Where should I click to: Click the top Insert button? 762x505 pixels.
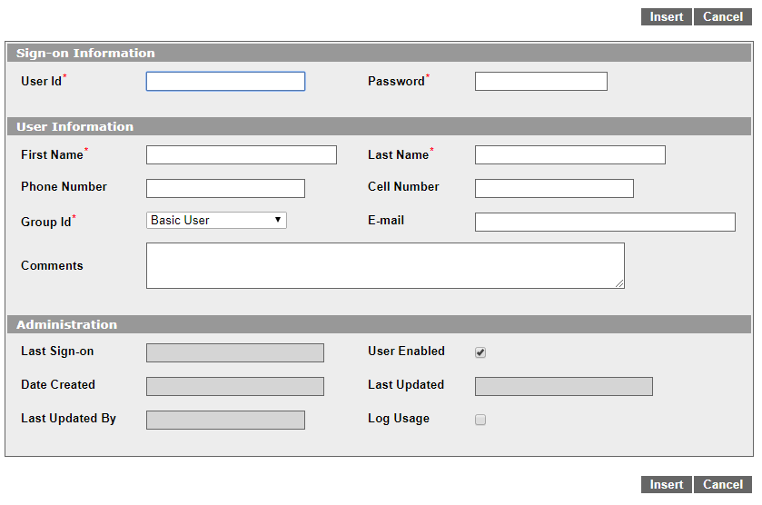667,17
